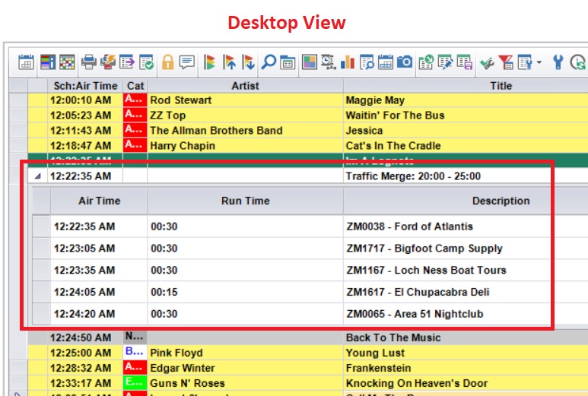Select Waitin' For The Bus title
This screenshot has height=396, width=588.
coord(466,115)
